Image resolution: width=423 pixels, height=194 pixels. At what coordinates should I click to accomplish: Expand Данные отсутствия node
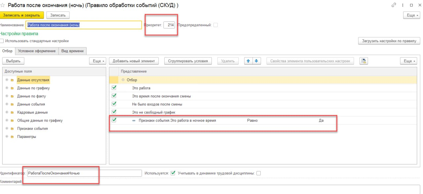point(7,80)
